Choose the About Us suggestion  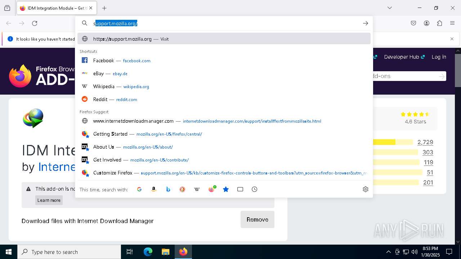click(x=224, y=147)
